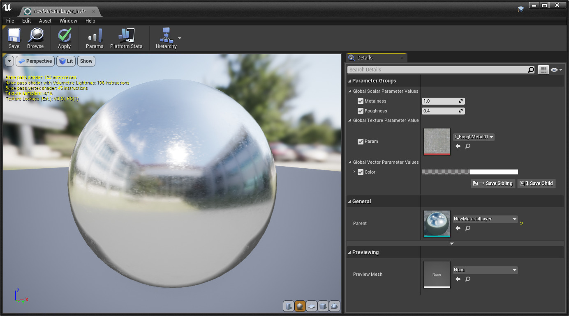Open the Parent NewMaterialLayer dropdown
This screenshot has height=316, width=569.
(485, 219)
